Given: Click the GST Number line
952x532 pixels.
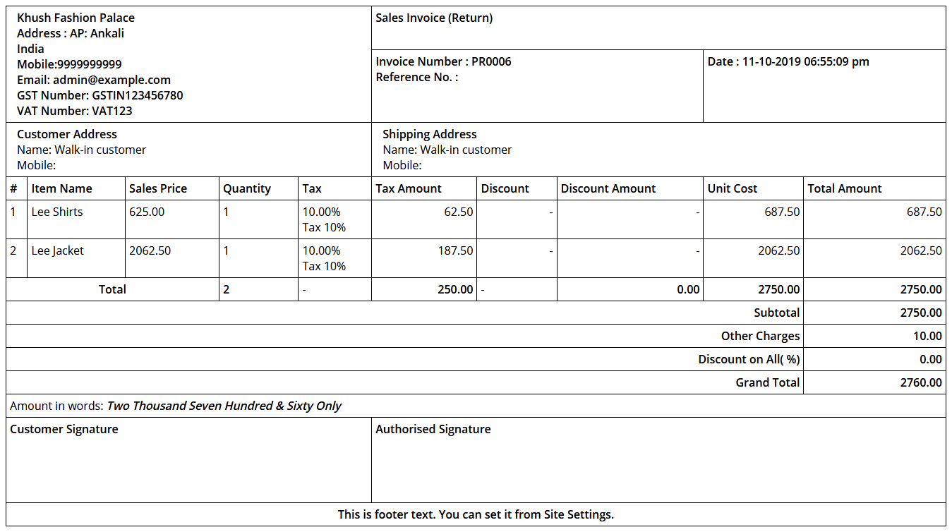Looking at the screenshot, I should point(100,95).
